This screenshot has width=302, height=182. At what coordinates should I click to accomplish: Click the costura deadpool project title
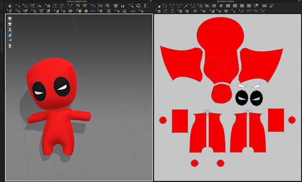tap(77, 1)
